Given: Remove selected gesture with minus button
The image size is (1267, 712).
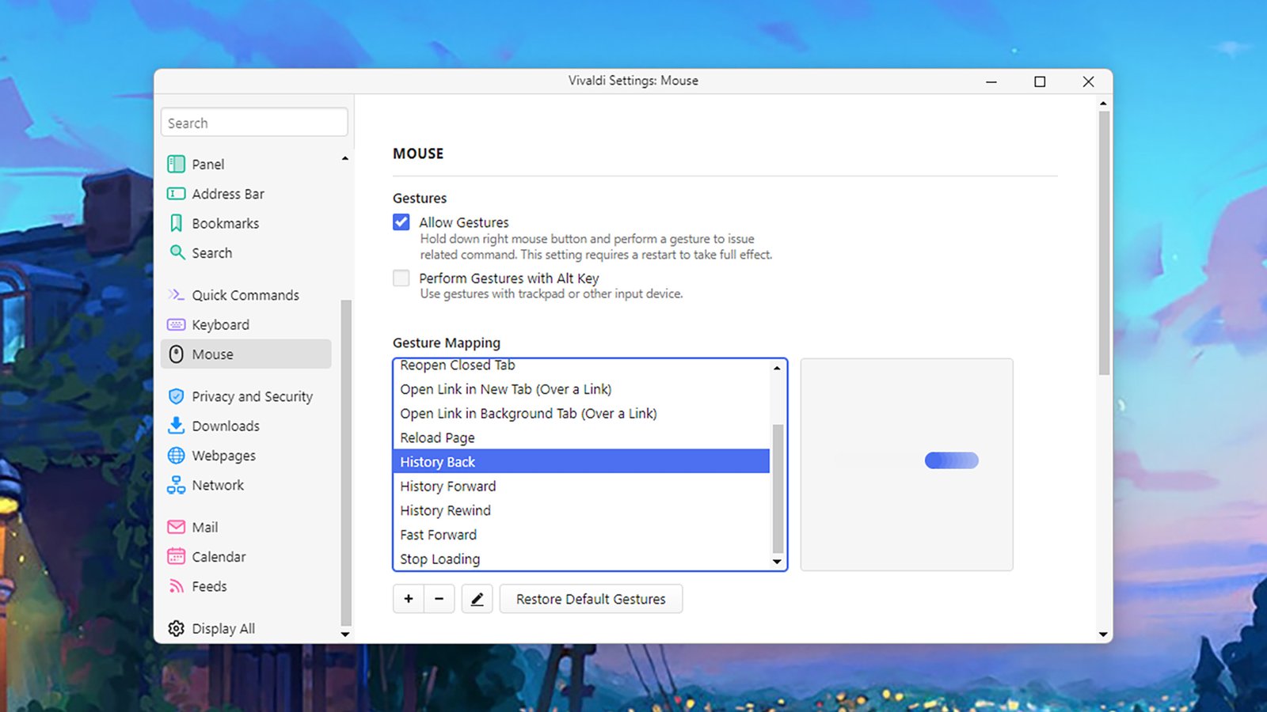Looking at the screenshot, I should (x=439, y=599).
